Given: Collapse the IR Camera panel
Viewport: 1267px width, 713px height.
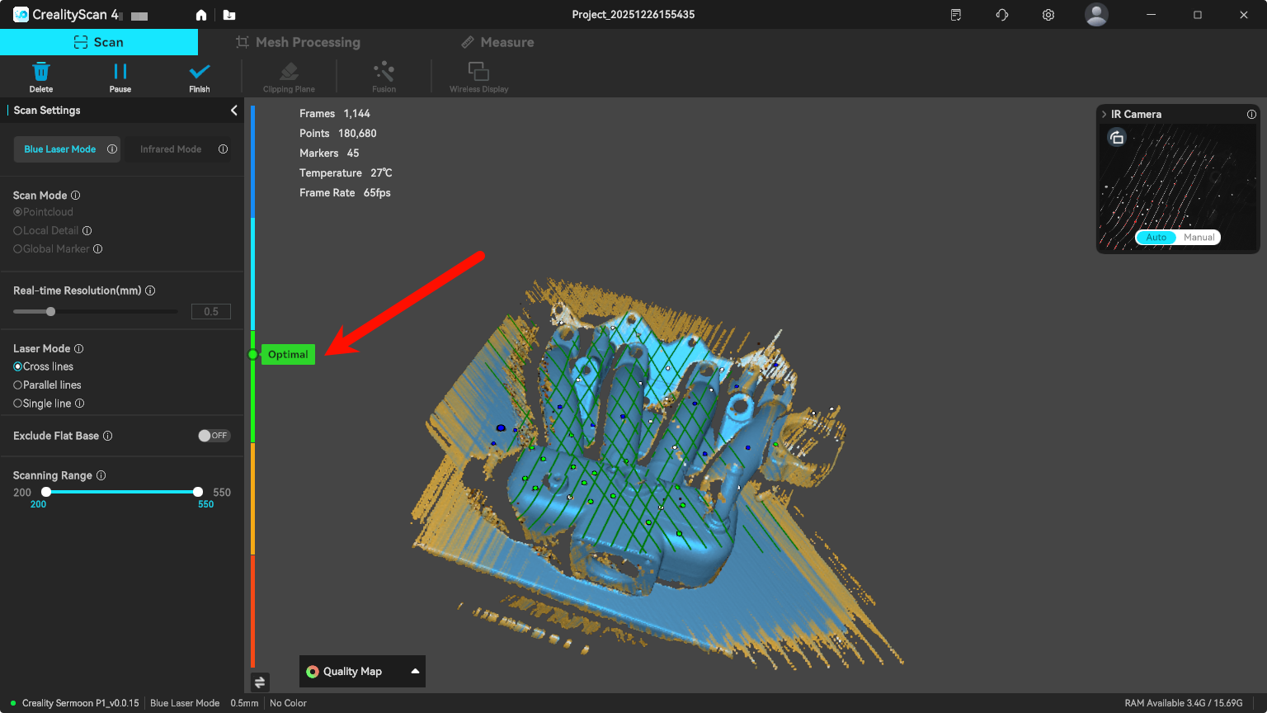Looking at the screenshot, I should tap(1105, 115).
